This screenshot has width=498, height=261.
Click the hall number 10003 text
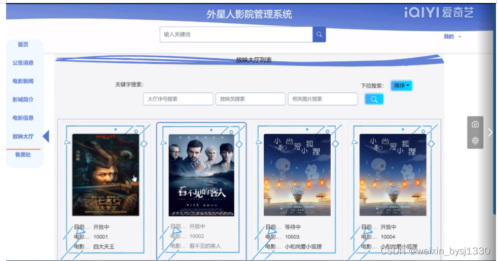[x=292, y=237]
